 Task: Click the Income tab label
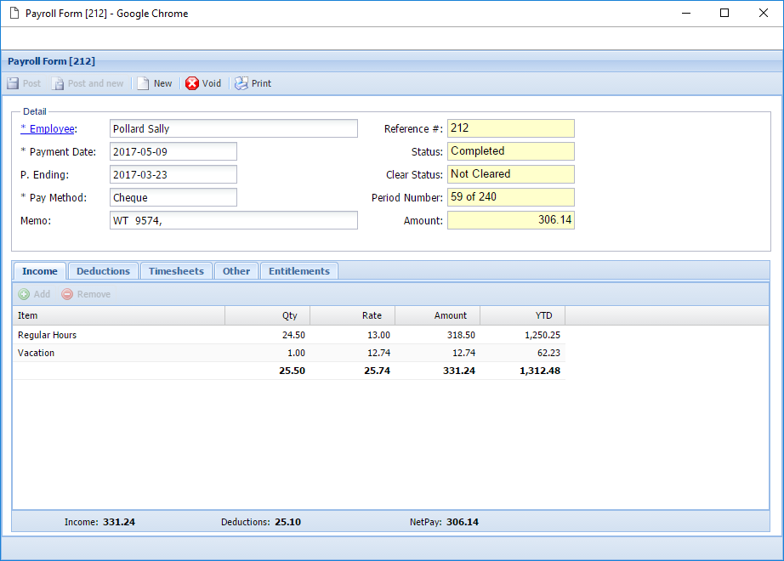39,270
